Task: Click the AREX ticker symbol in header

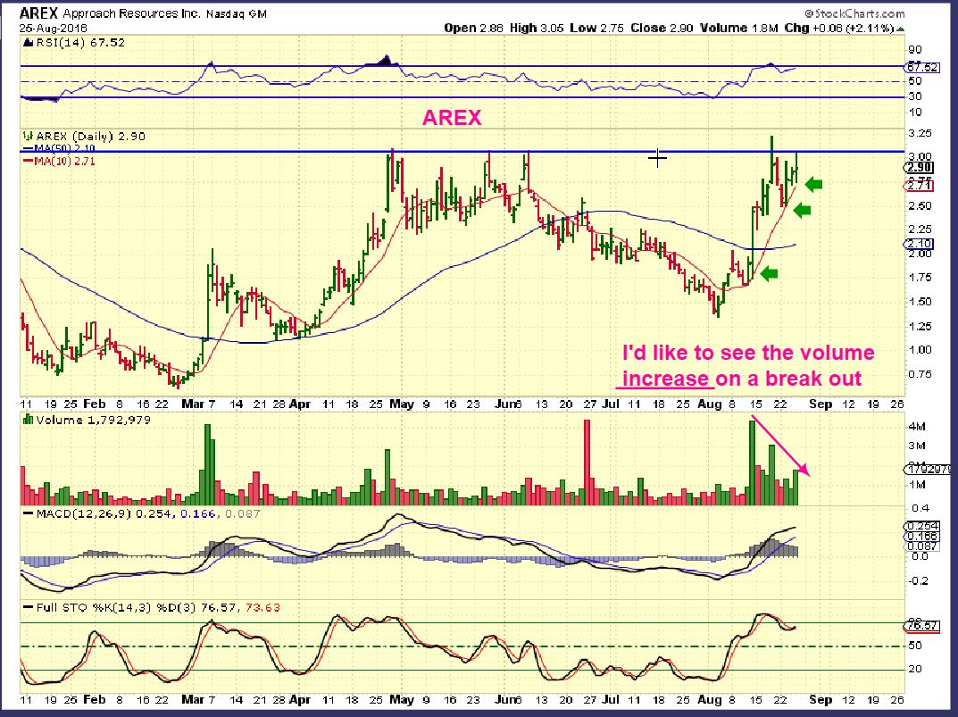Action: (39, 13)
